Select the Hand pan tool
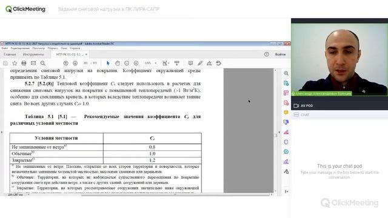This screenshot has height=218, width=388. point(117,63)
